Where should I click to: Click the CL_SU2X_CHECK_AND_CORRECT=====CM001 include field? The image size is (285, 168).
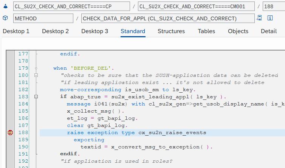[x=196, y=6]
